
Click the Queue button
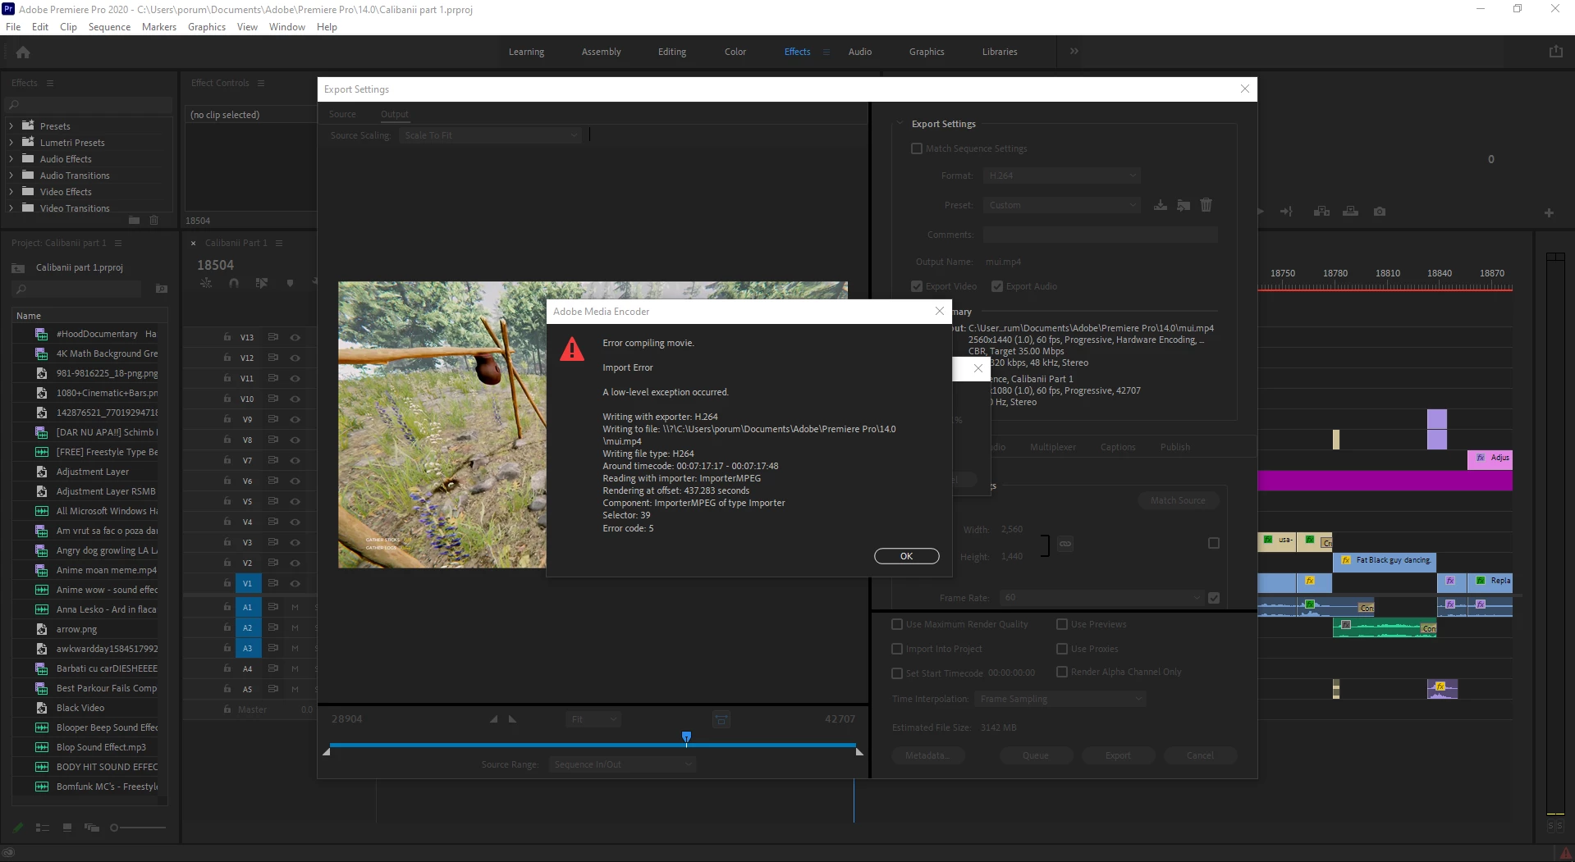(x=1036, y=755)
